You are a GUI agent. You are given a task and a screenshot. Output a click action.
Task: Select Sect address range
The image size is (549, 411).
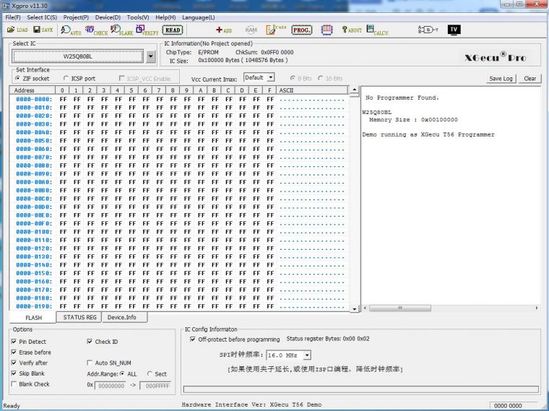[x=157, y=374]
